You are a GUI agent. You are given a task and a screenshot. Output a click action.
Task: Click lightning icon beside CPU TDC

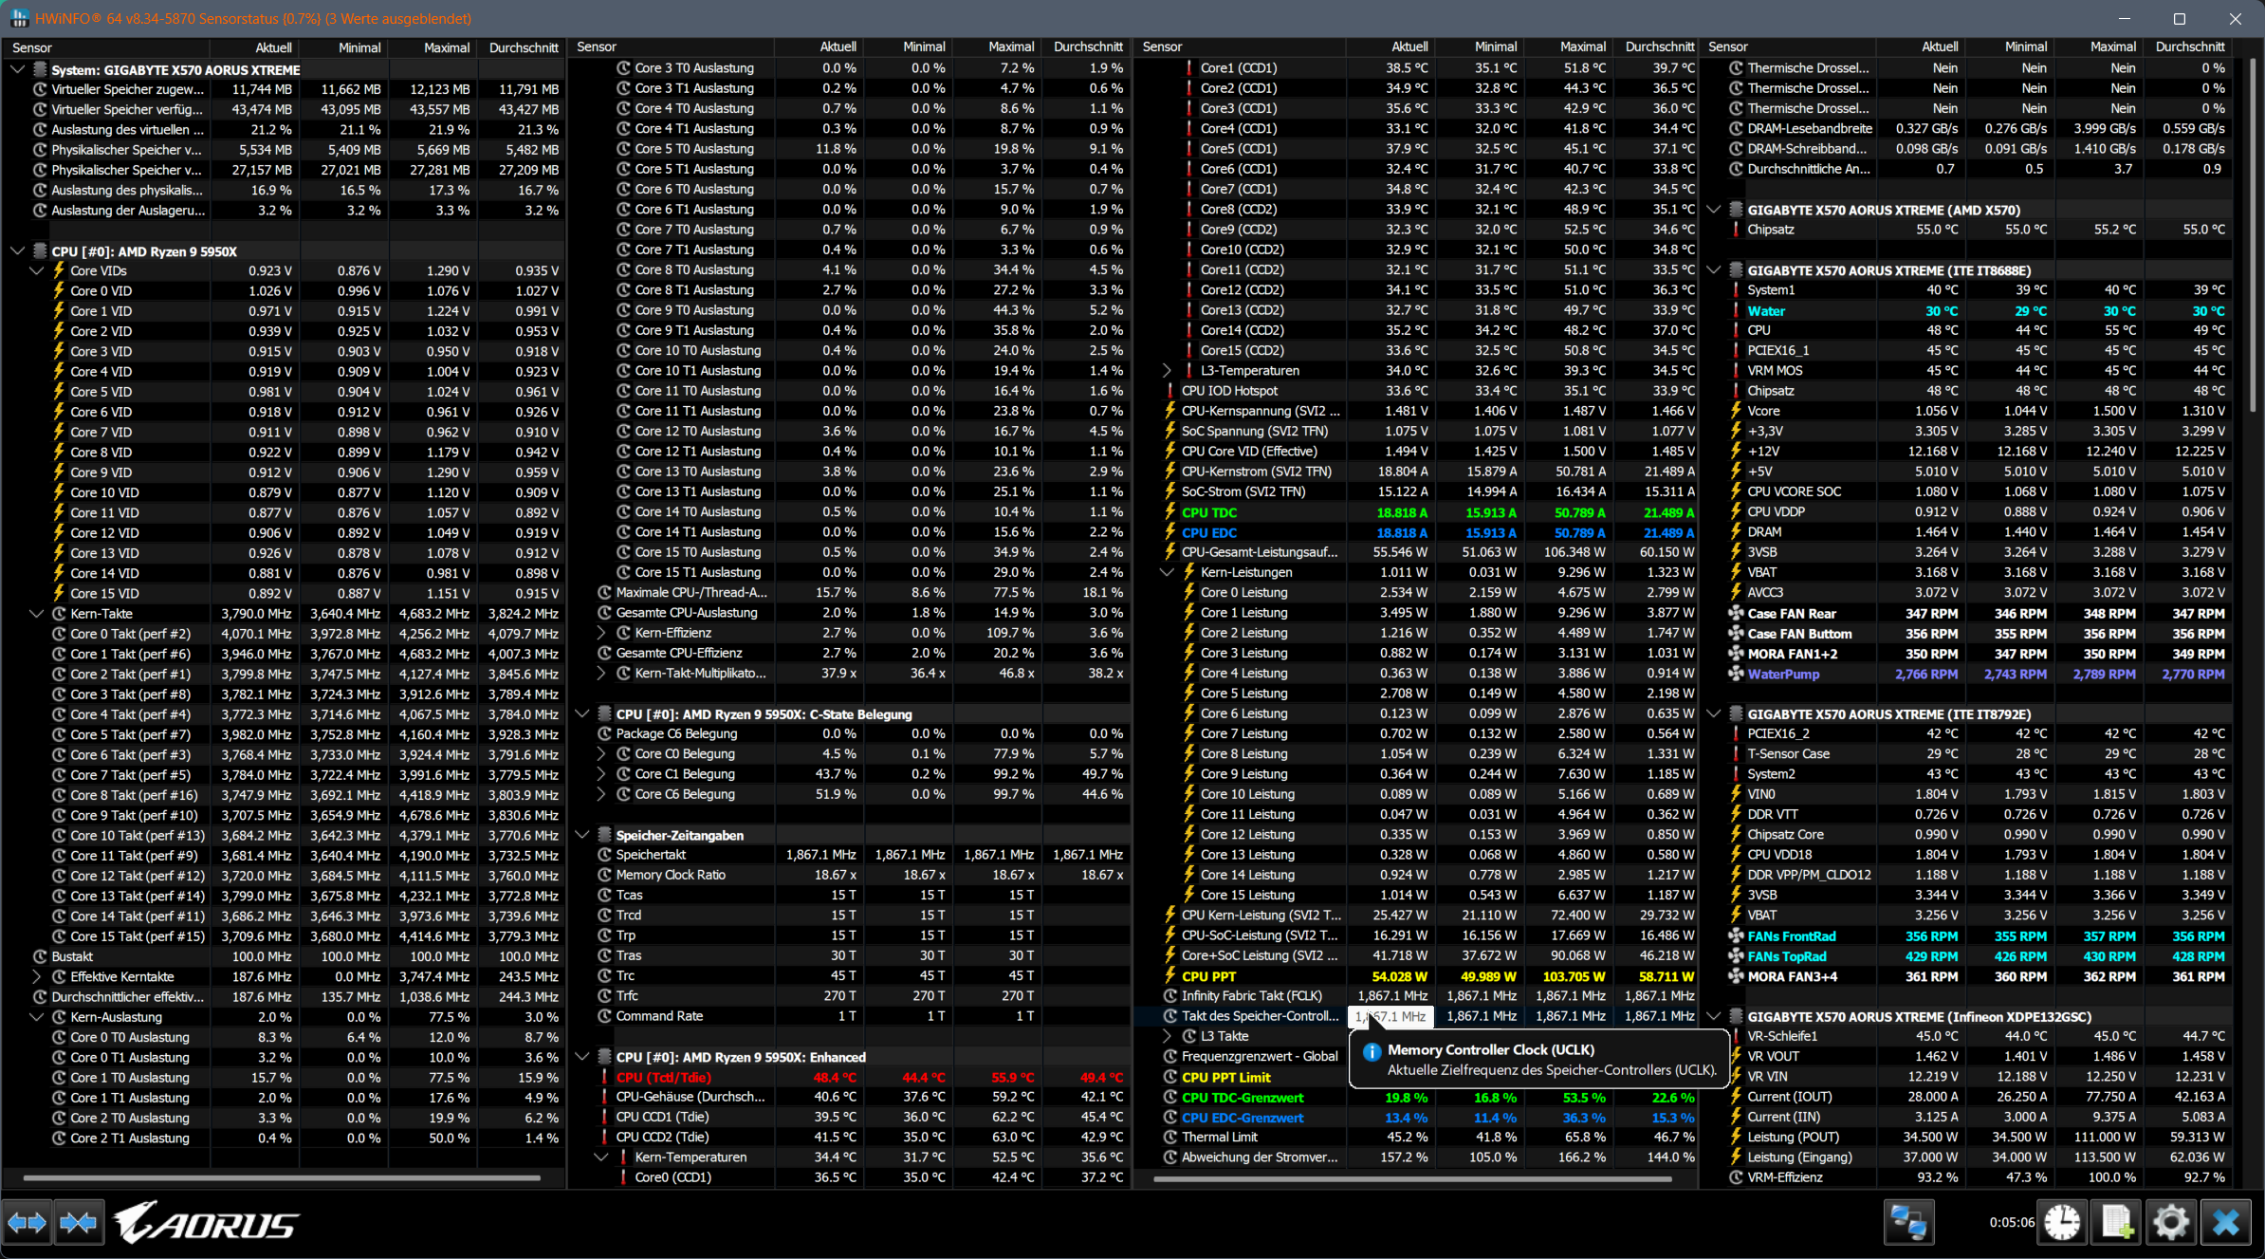click(x=1170, y=512)
